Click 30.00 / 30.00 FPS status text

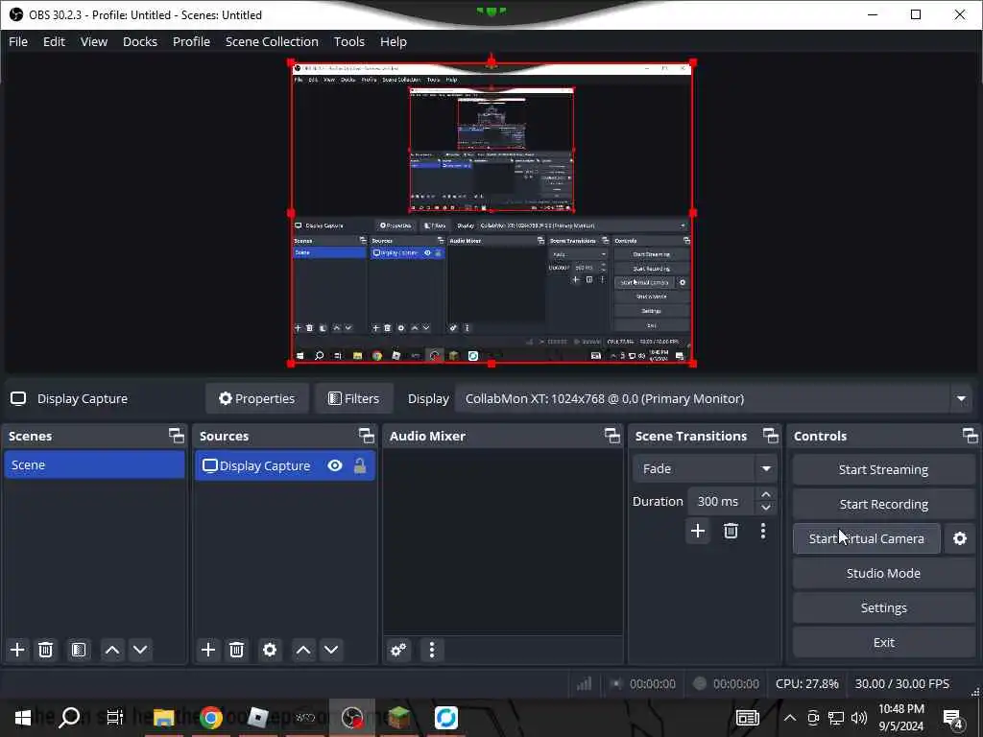coord(902,683)
